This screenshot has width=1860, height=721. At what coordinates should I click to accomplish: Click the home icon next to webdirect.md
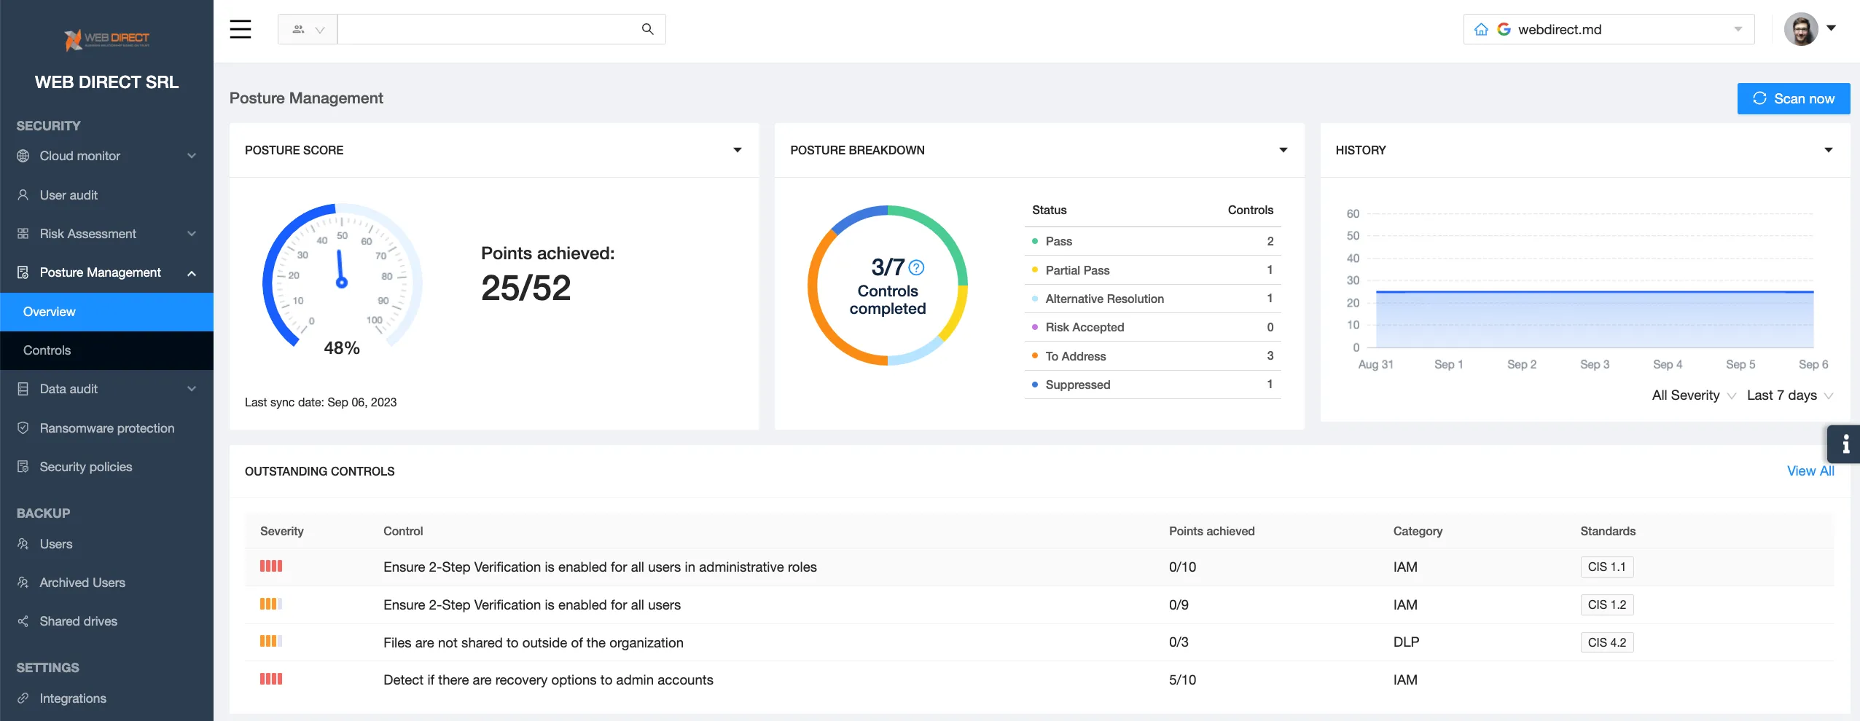[1482, 28]
